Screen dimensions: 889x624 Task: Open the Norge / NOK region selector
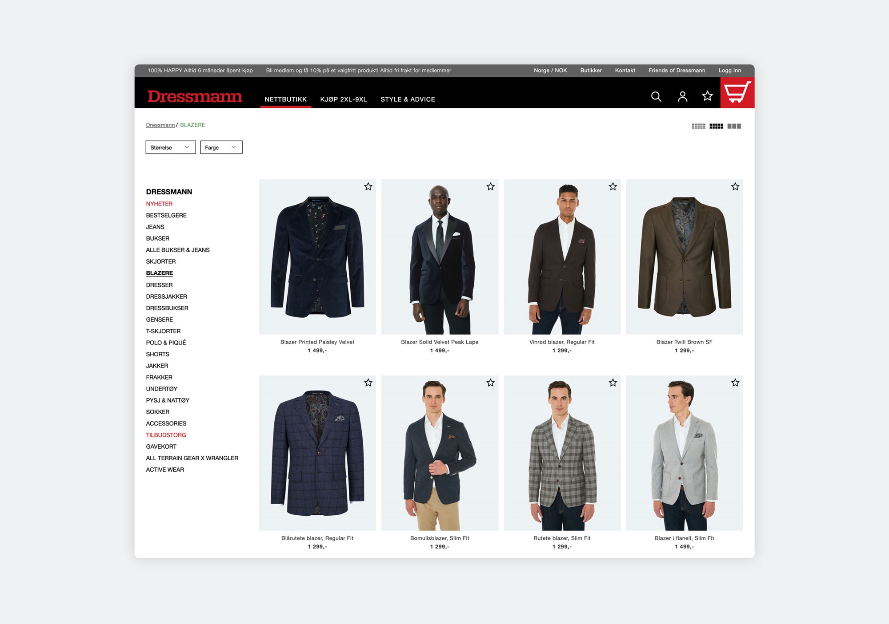click(x=550, y=71)
